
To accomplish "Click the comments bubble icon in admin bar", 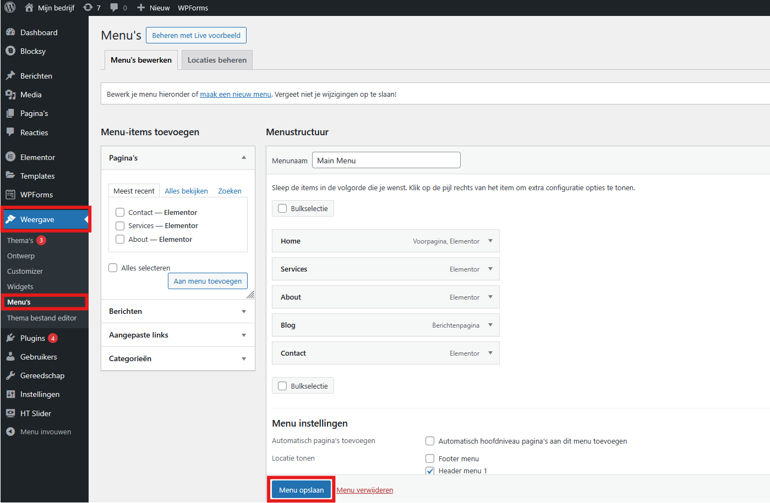I will [114, 8].
